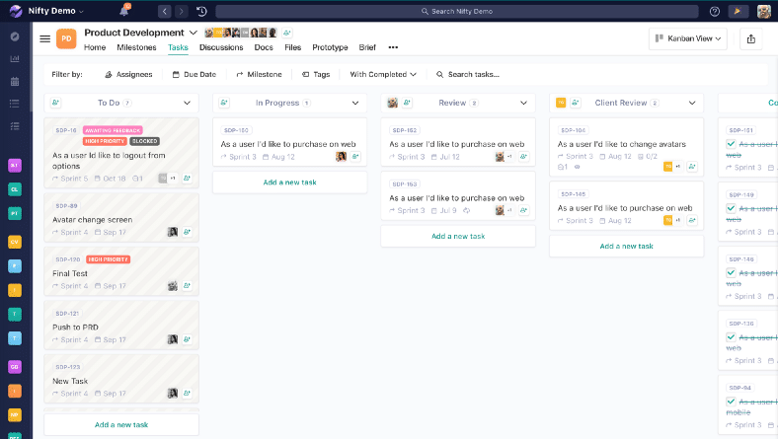Filter by Milestone
Screen dimensions: 778x439
pos(259,74)
